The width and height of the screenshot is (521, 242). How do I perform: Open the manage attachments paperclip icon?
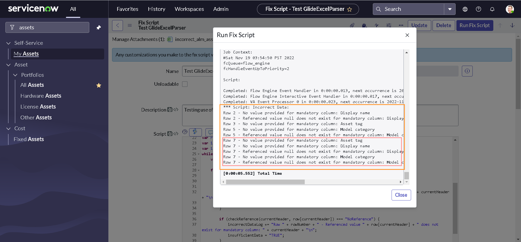352,25
